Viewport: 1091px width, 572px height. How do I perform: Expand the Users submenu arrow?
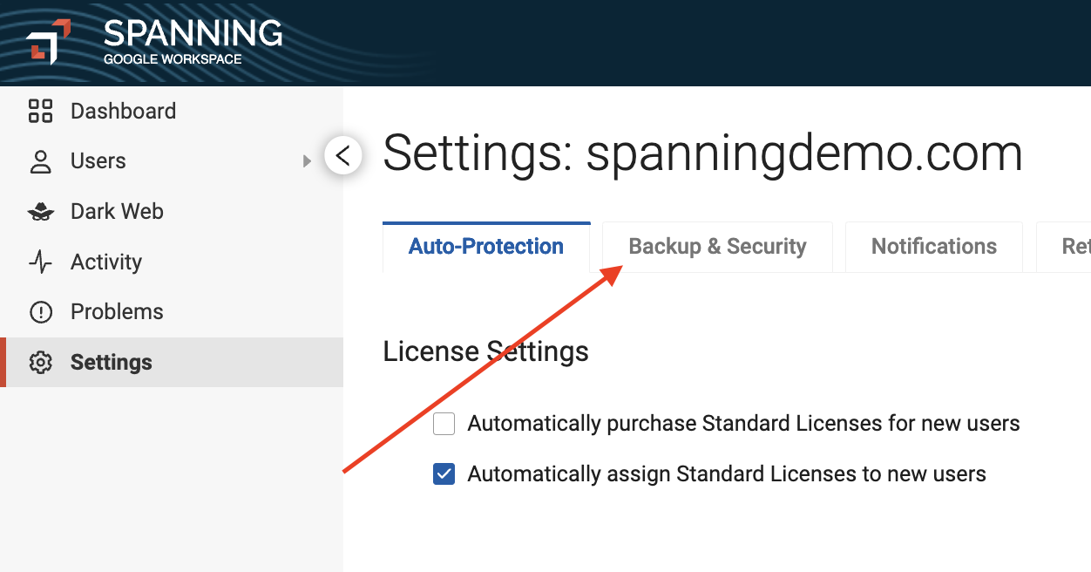pyautogui.click(x=307, y=161)
